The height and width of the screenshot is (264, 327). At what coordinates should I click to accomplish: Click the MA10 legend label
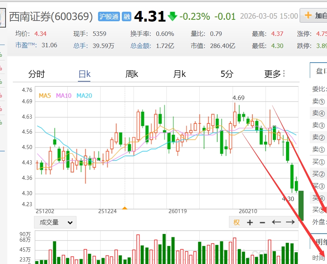click(64, 96)
